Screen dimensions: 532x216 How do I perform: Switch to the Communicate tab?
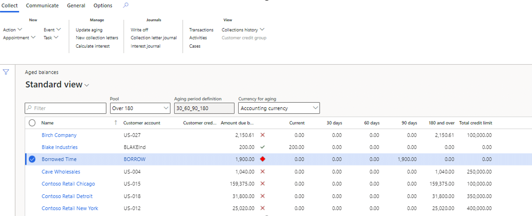pyautogui.click(x=42, y=5)
